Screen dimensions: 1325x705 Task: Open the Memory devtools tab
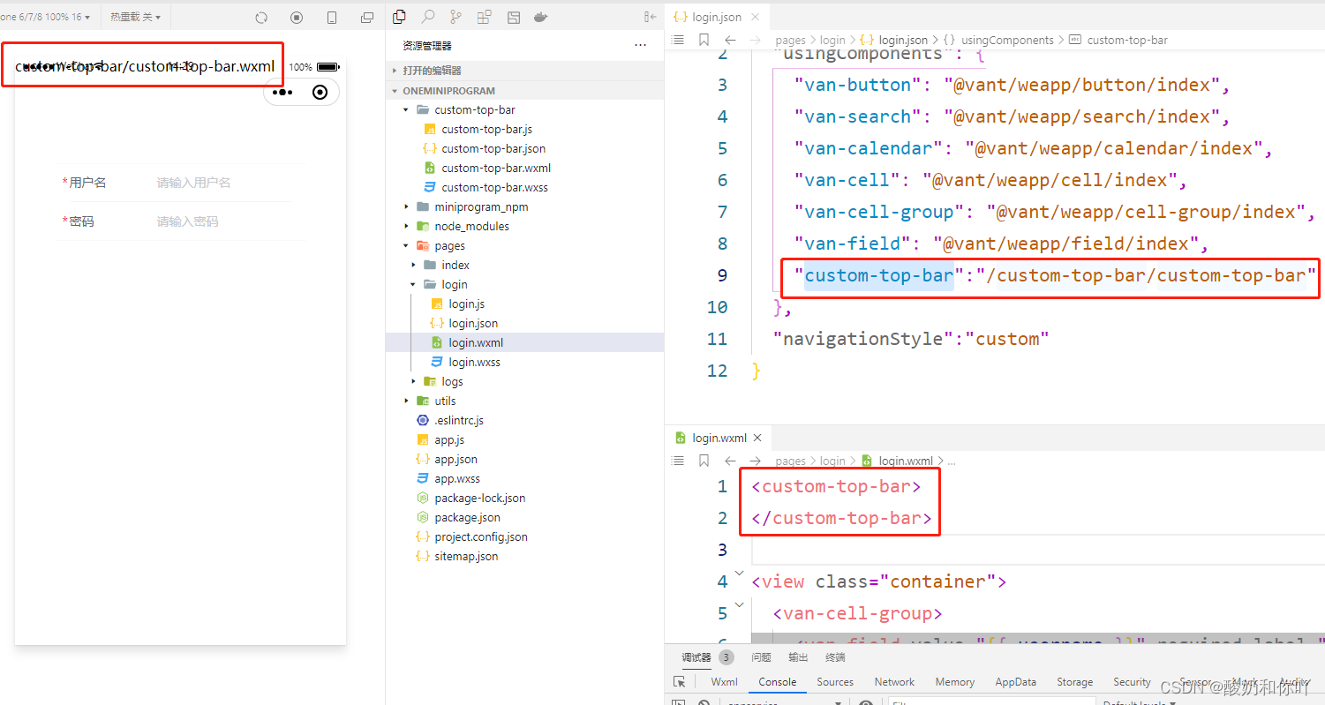point(955,682)
